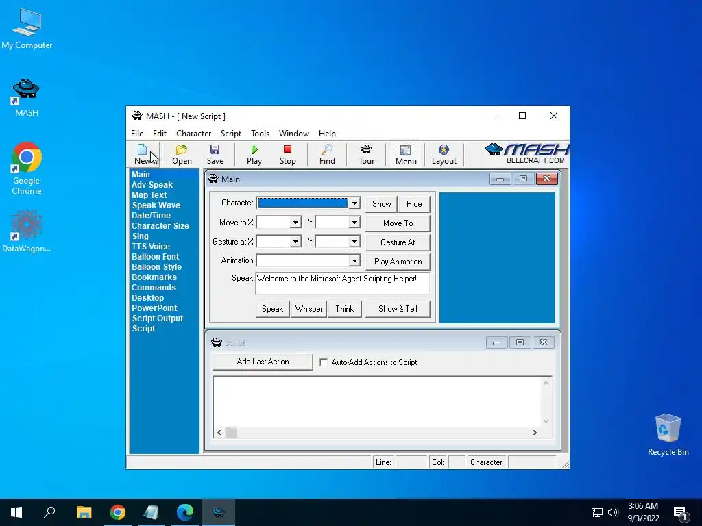Select the DataWagon desktop shortcut
This screenshot has height=526, width=702.
27,231
